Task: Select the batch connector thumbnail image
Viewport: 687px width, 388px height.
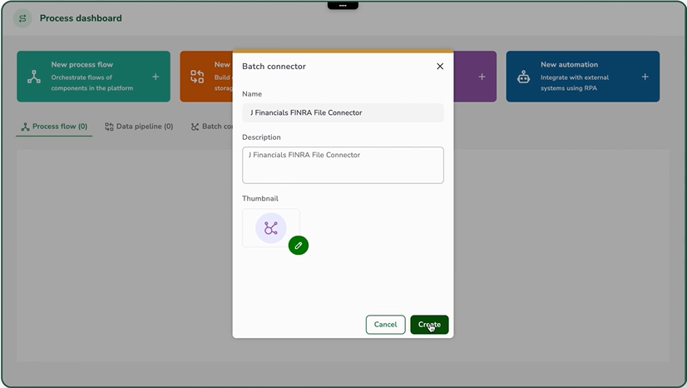Action: (x=270, y=227)
